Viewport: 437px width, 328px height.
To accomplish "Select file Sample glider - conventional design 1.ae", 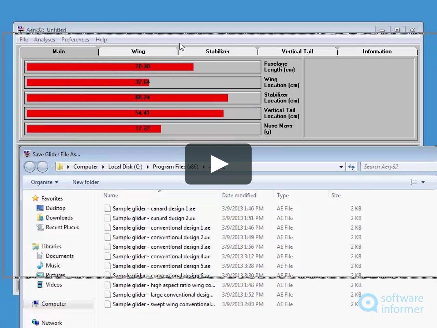I will pos(161,228).
